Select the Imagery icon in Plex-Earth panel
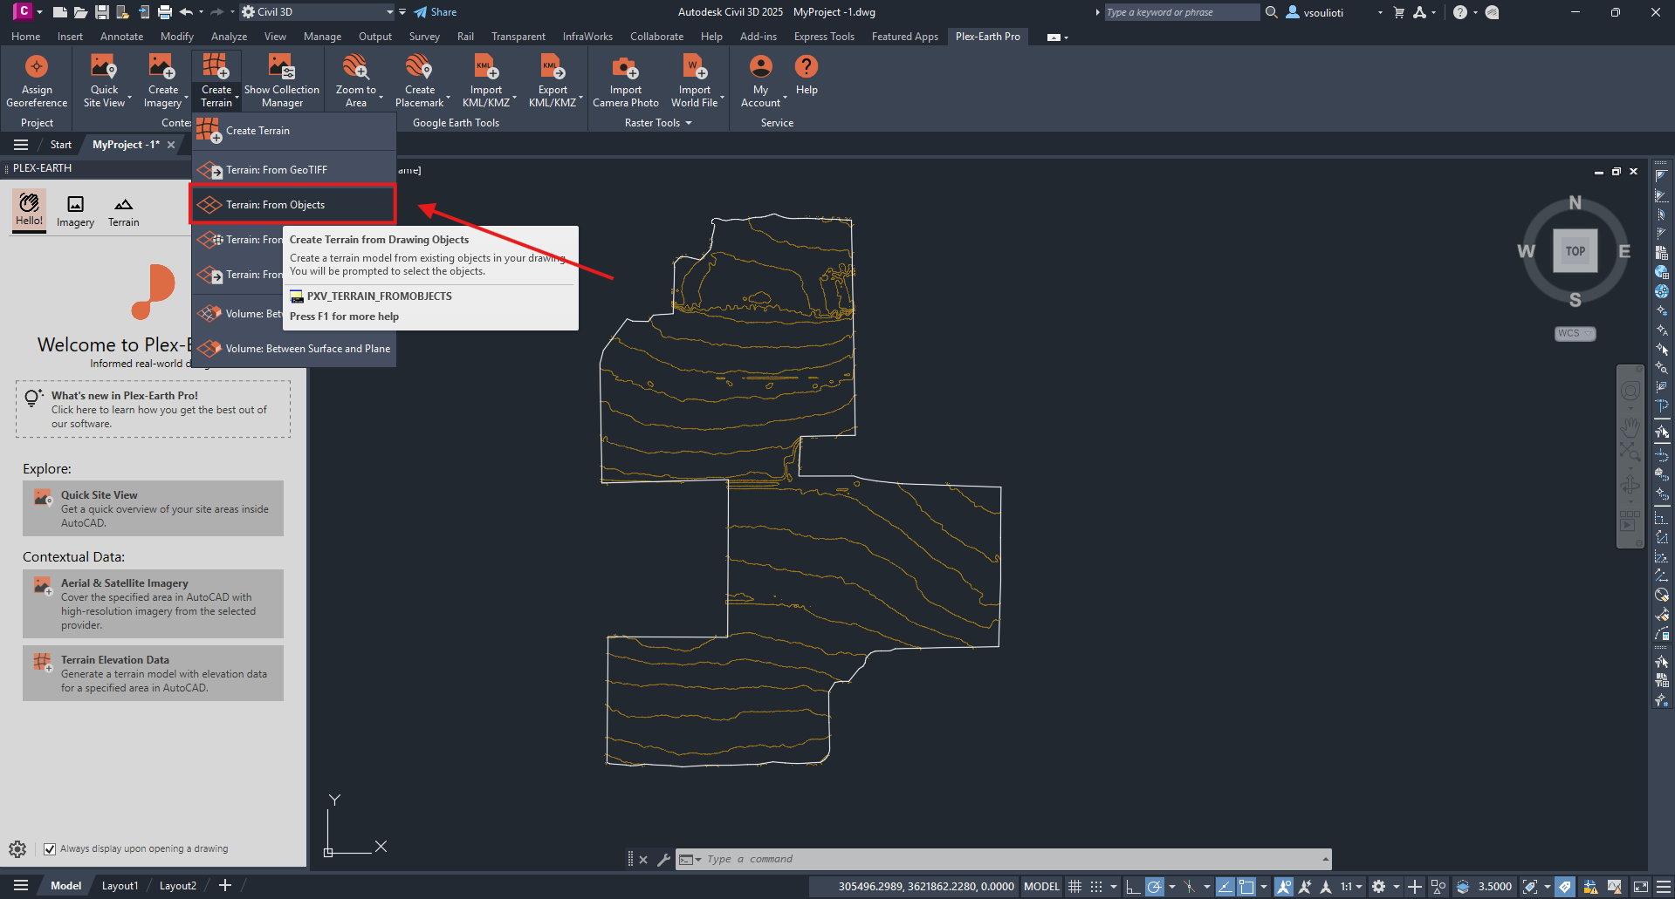Viewport: 1675px width, 899px height. (x=75, y=211)
